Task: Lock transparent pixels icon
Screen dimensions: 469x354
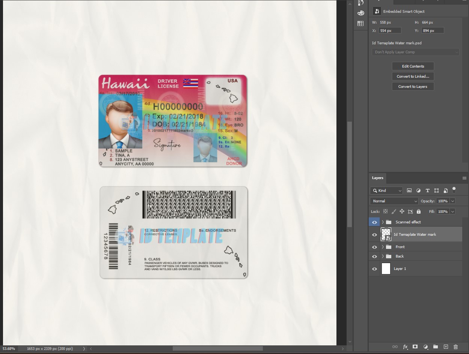Action: pos(385,211)
